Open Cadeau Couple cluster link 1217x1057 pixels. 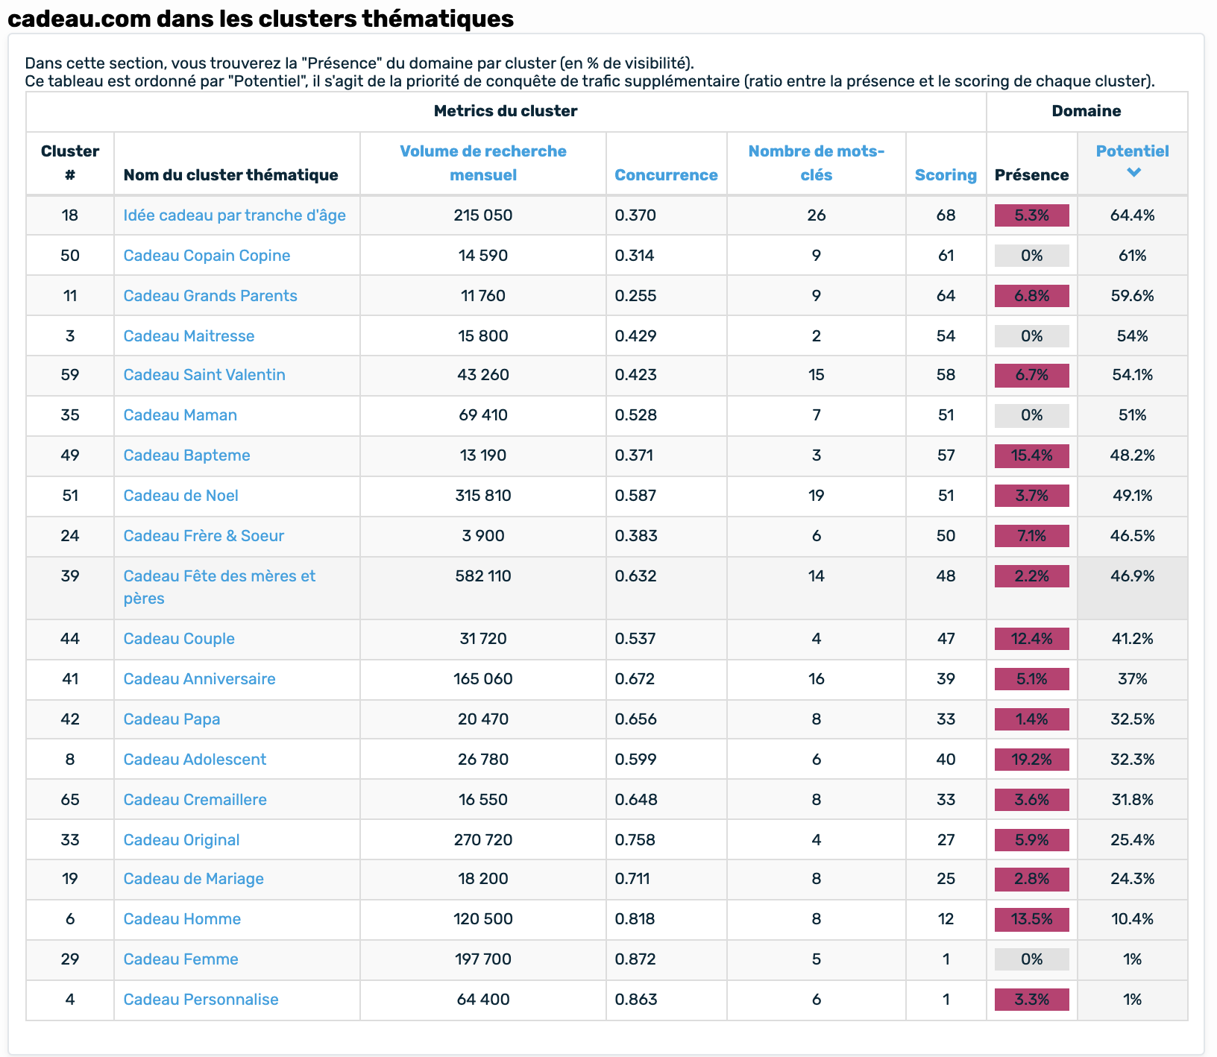[x=179, y=639]
